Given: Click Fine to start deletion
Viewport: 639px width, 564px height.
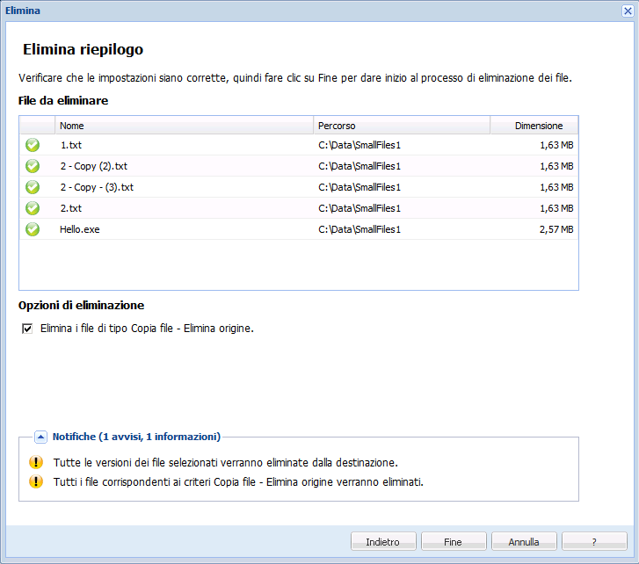Looking at the screenshot, I should pyautogui.click(x=453, y=542).
